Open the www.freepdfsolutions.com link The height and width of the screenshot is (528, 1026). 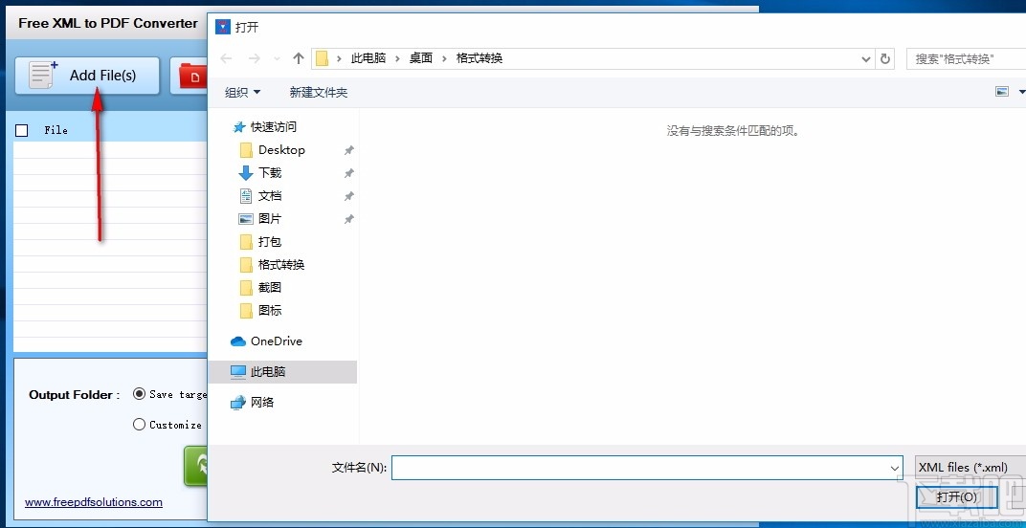pos(94,502)
